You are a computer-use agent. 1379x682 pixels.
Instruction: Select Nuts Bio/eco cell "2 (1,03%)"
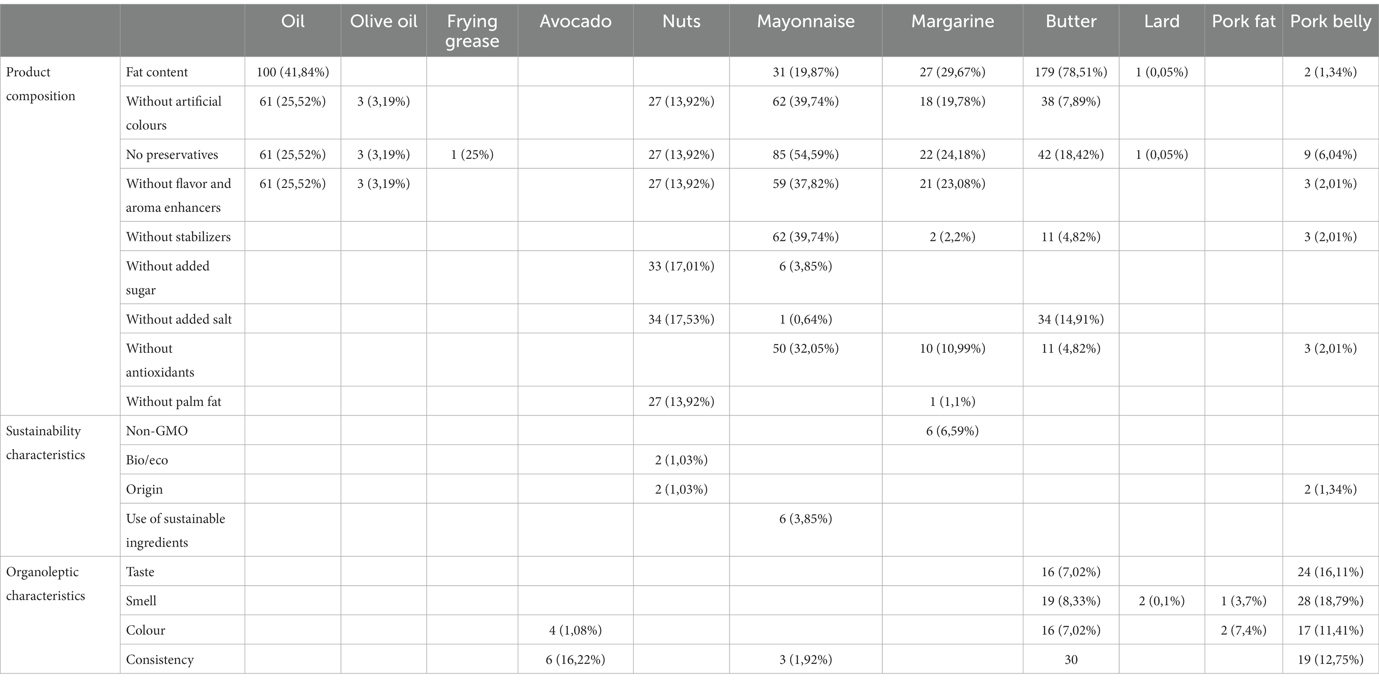[681, 460]
